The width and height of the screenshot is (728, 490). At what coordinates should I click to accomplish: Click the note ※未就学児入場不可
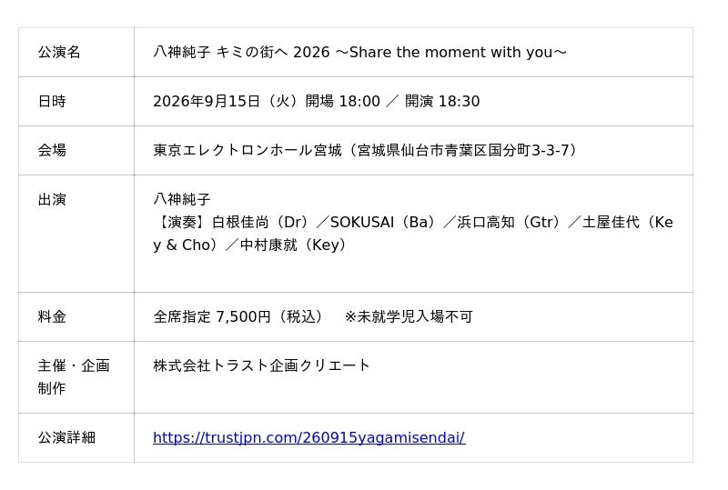click(409, 317)
